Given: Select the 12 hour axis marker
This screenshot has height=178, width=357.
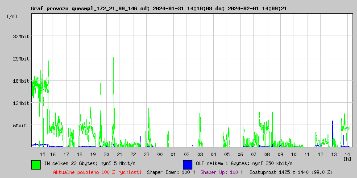Looking at the screenshot, I should (x=320, y=154).
